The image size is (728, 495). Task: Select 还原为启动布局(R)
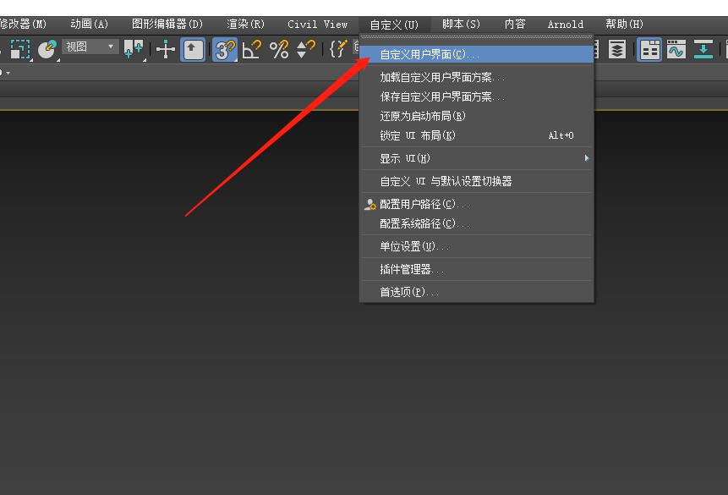pyautogui.click(x=477, y=116)
